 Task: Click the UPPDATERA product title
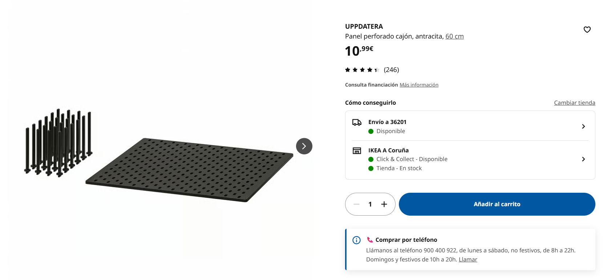click(x=364, y=27)
